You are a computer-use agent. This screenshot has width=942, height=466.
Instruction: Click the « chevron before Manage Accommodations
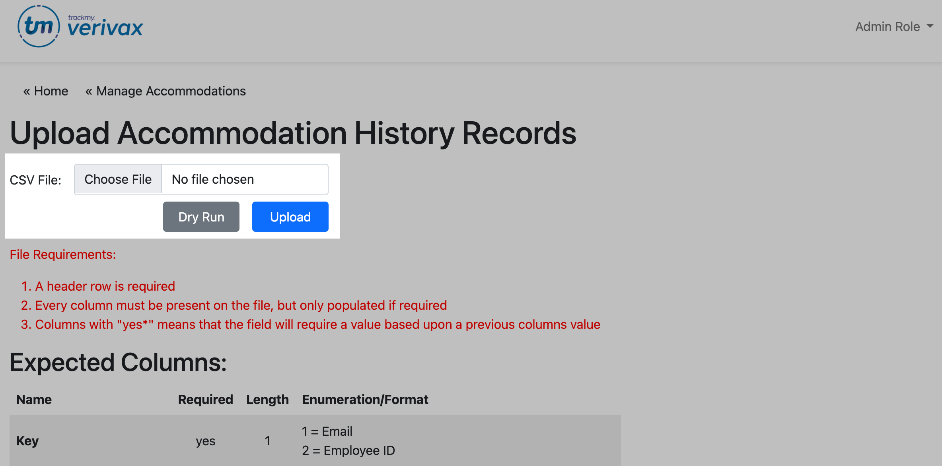(89, 91)
